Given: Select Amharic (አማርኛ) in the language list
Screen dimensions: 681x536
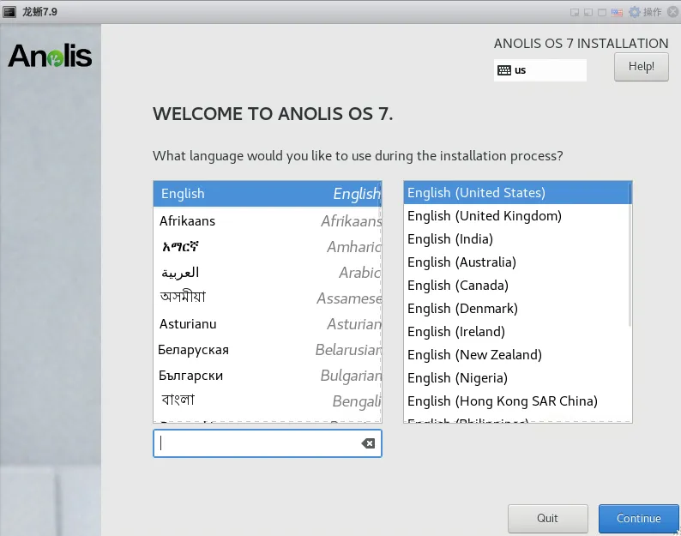Looking at the screenshot, I should click(267, 247).
